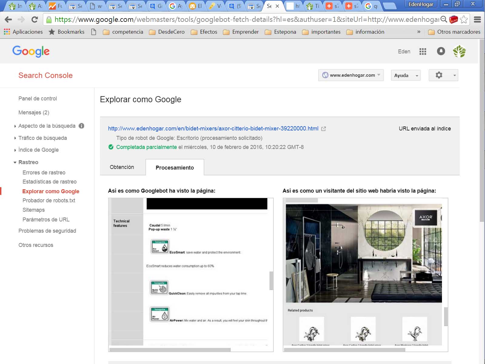
Task: Open the DesdeCero bookmarks folder
Action: (x=167, y=32)
